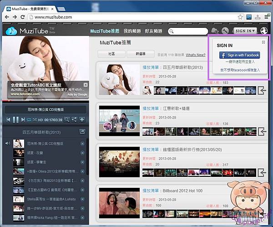Play Stella A Lullaby song row
Viewport: 273px width, 227px height.
pos(51,199)
